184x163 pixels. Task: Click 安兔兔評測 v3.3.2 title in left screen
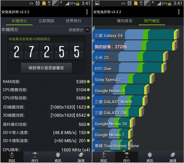coord(15,12)
